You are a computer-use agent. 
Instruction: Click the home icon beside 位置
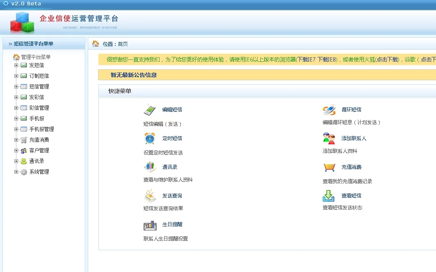point(96,44)
